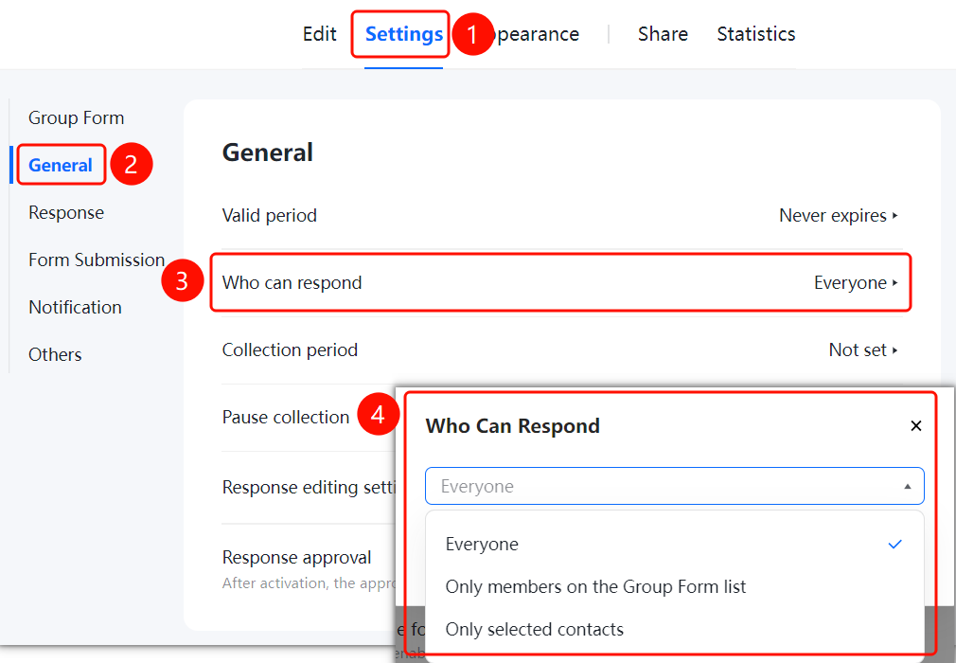Choose the checked Everyone option in the dropdown list
This screenshot has width=956, height=663.
[674, 544]
